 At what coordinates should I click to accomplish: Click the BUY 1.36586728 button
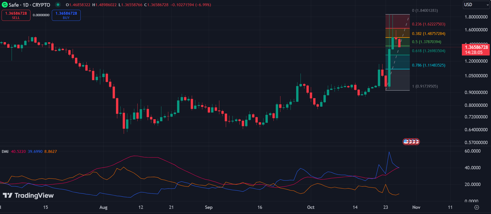[x=66, y=15]
